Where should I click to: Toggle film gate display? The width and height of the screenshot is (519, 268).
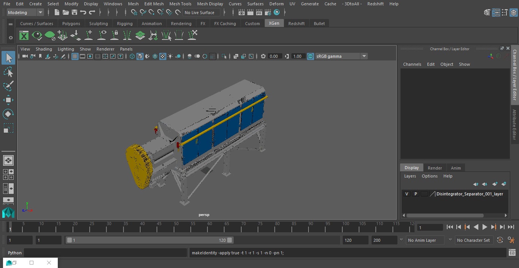(x=82, y=56)
